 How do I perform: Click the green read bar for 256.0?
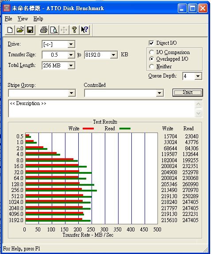pyautogui.click(x=61, y=191)
